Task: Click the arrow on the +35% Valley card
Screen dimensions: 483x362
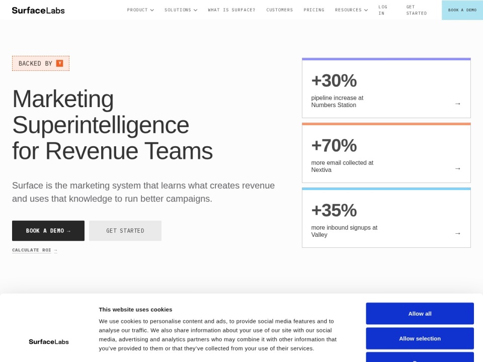Action: [x=458, y=234]
